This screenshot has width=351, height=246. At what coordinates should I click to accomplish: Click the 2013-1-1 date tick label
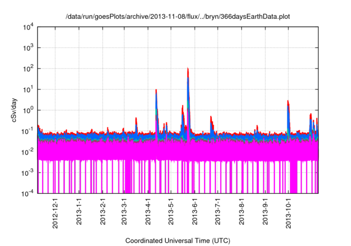[x=79, y=211]
